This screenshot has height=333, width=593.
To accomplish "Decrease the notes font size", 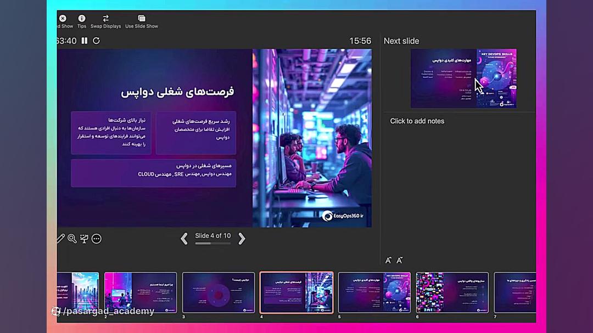I will point(399,260).
